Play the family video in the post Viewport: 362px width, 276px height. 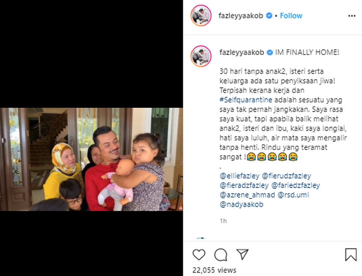click(x=92, y=159)
